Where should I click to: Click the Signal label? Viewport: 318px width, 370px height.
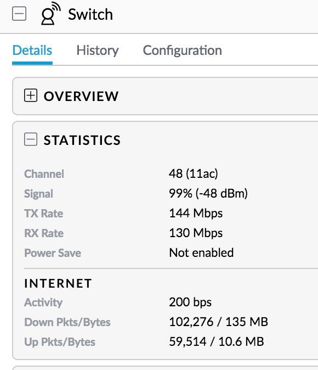38,194
